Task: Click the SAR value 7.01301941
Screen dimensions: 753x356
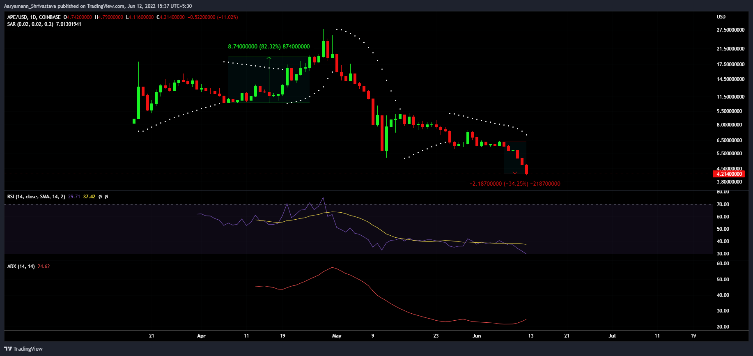Action: click(x=69, y=24)
